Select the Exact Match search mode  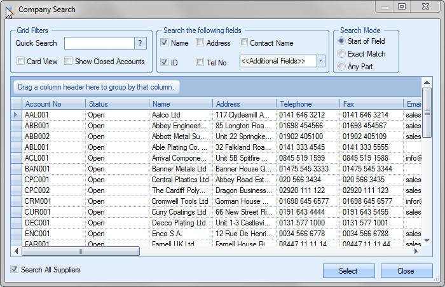point(342,54)
